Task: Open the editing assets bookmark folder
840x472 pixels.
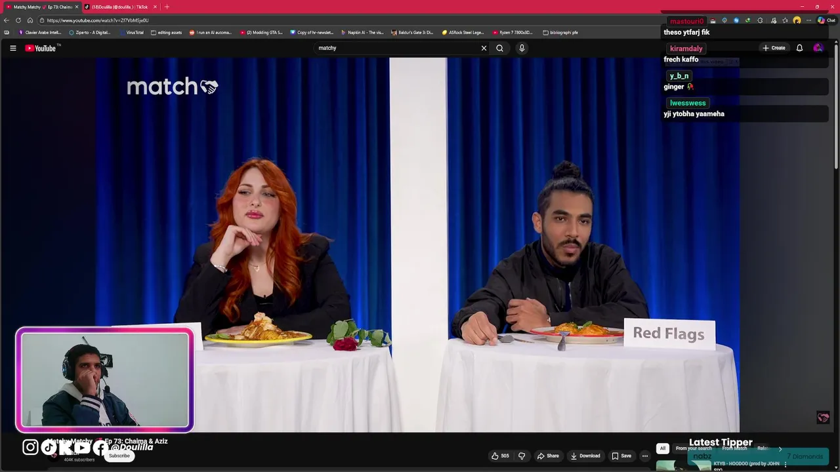Action: [x=167, y=32]
